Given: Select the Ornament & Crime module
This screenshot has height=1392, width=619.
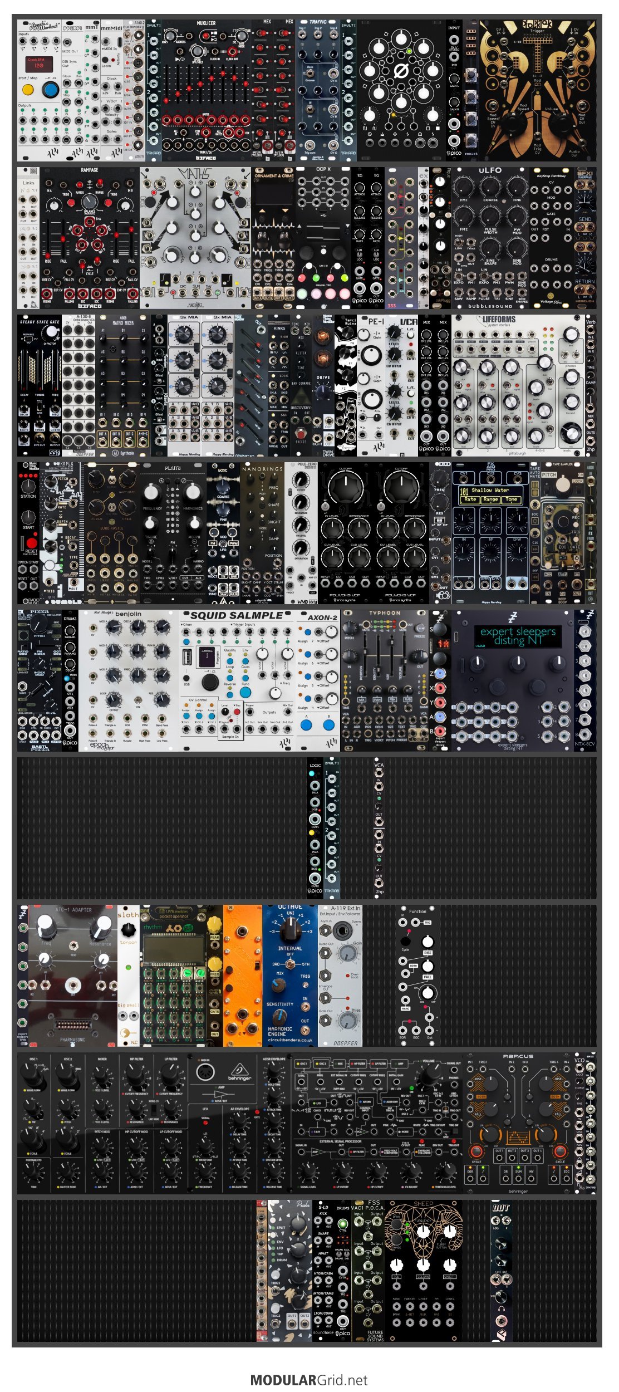Looking at the screenshot, I should tap(273, 238).
